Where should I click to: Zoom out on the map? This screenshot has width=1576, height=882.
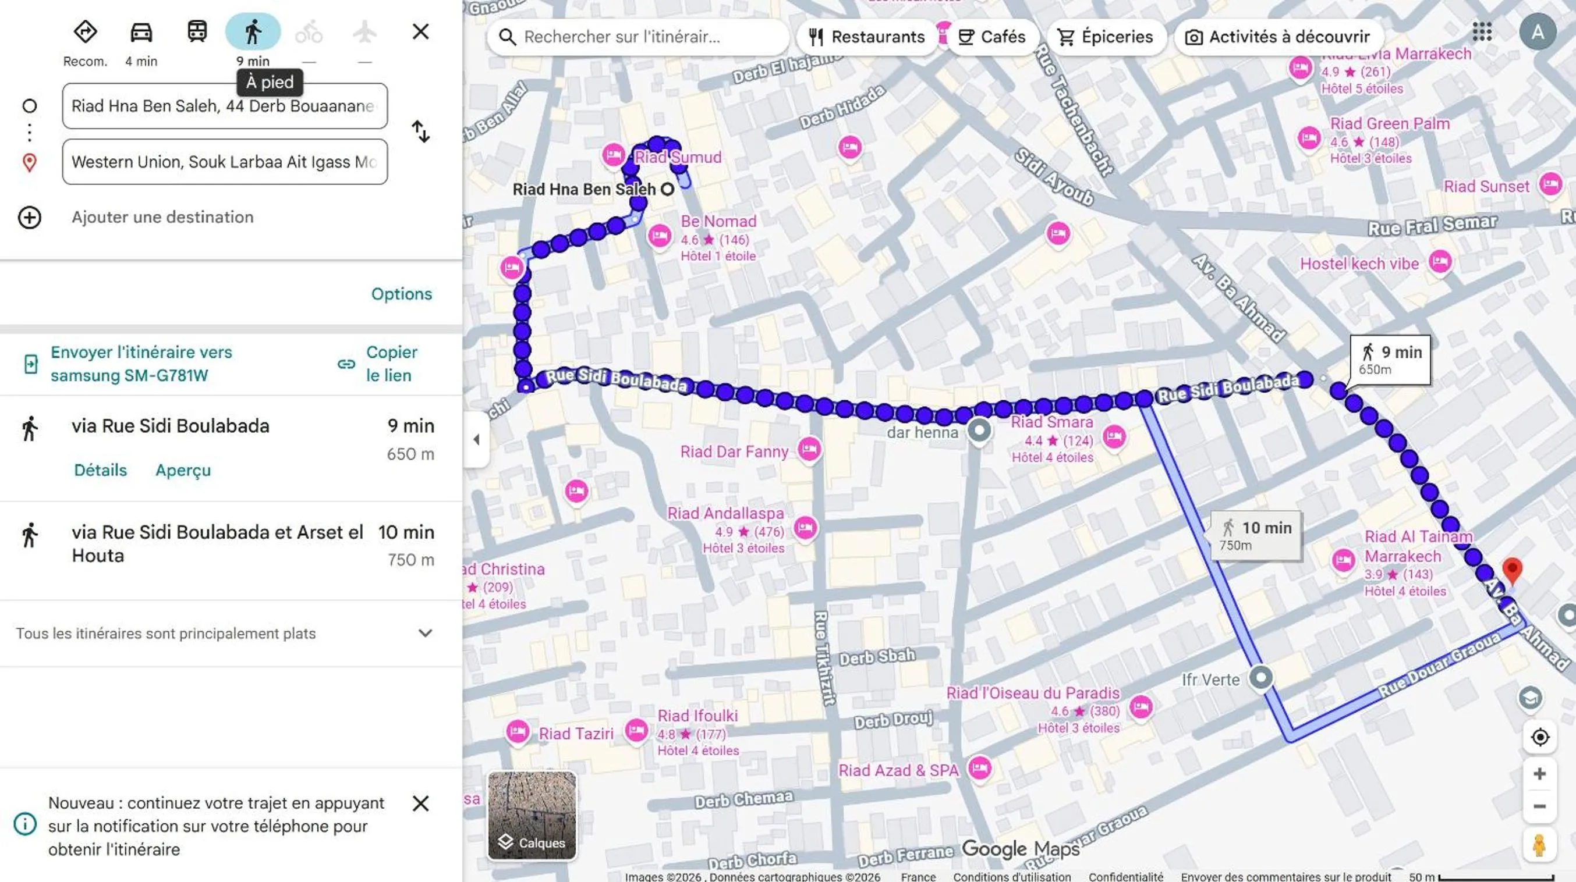(1539, 807)
